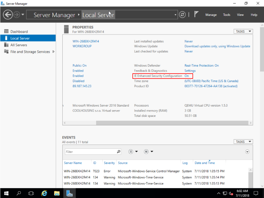Open the Events TASKS dropdown
This screenshot has width=264, height=198.
(x=243, y=142)
